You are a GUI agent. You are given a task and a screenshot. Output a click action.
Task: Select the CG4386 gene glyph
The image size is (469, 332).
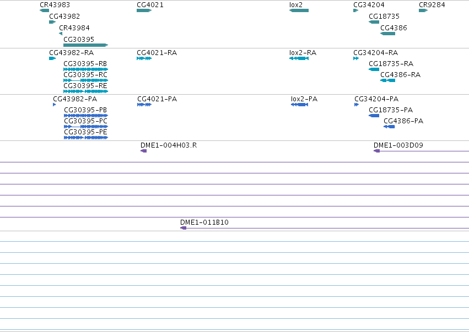387,34
